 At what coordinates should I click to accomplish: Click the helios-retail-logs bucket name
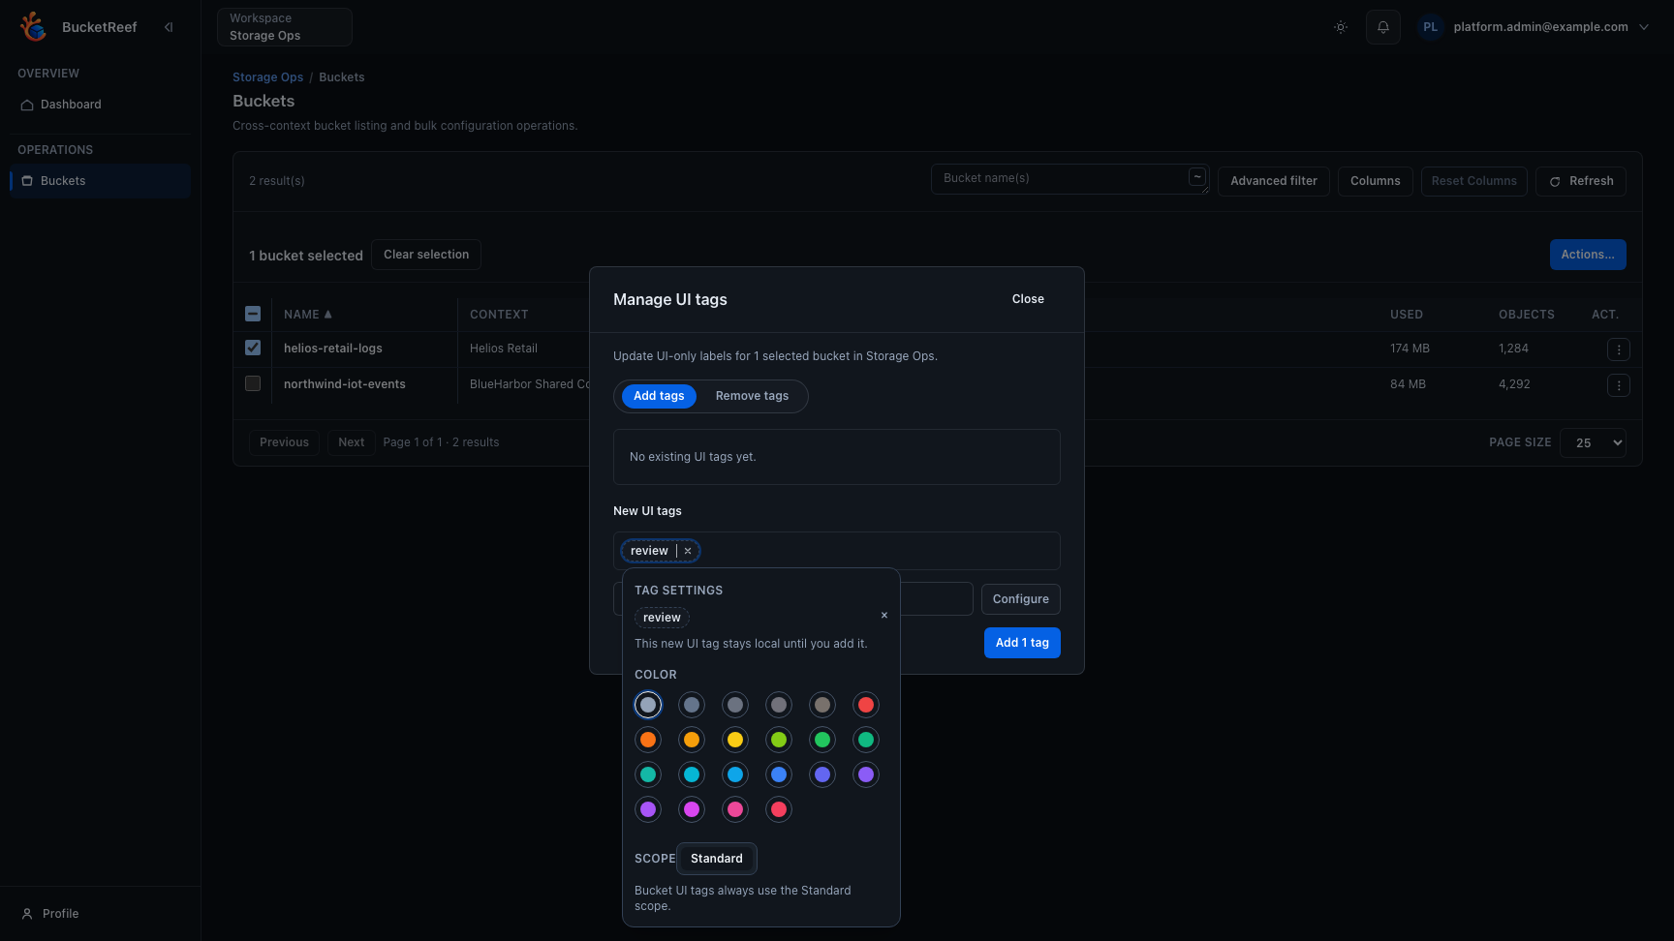click(333, 349)
